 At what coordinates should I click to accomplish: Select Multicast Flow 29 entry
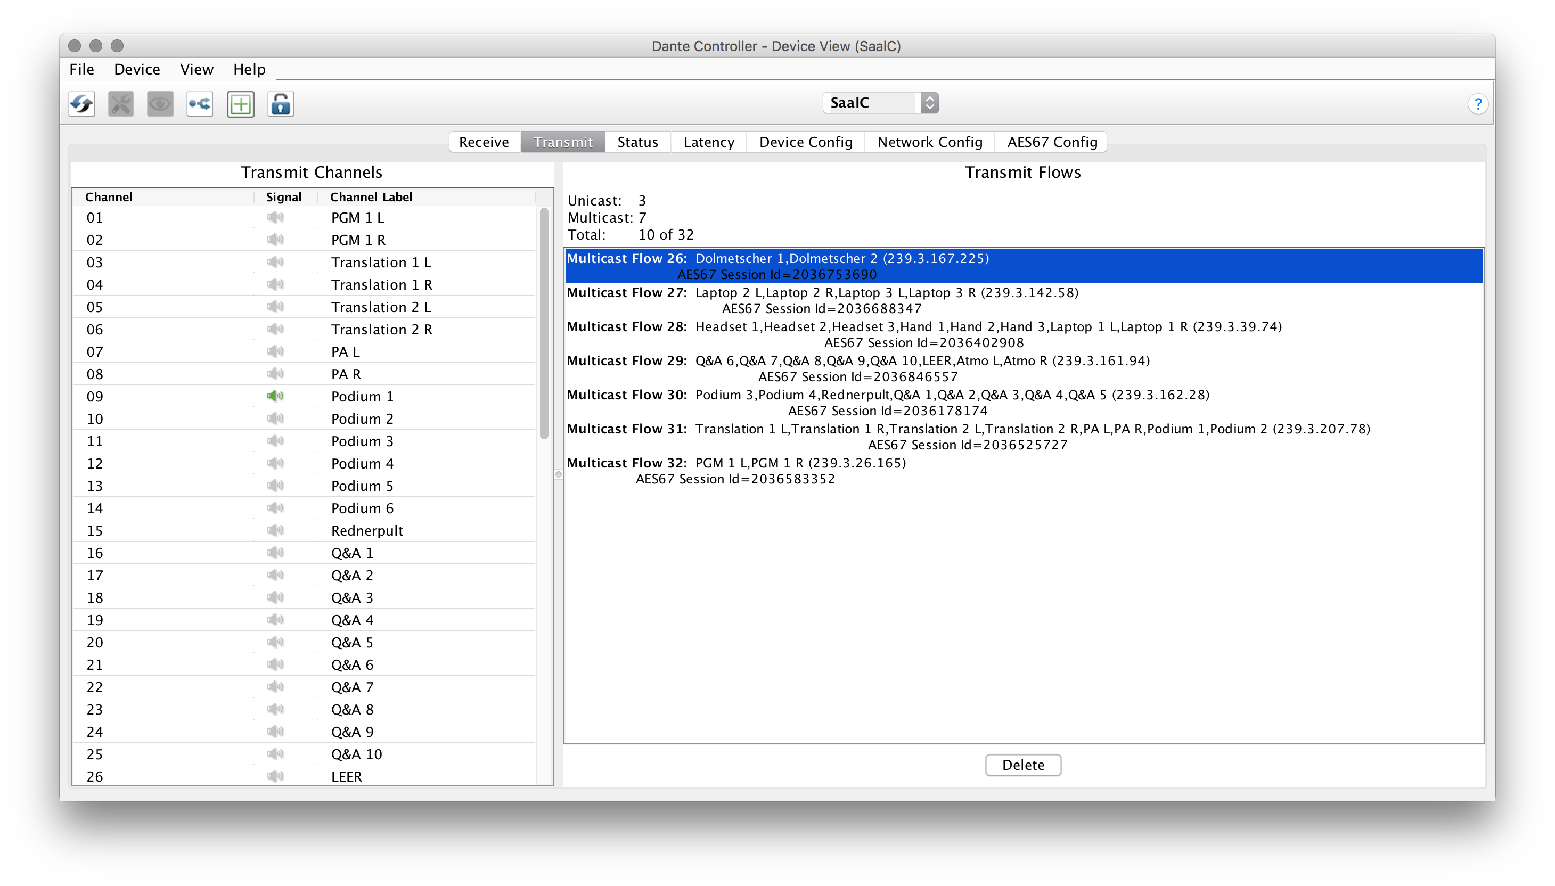(858, 368)
